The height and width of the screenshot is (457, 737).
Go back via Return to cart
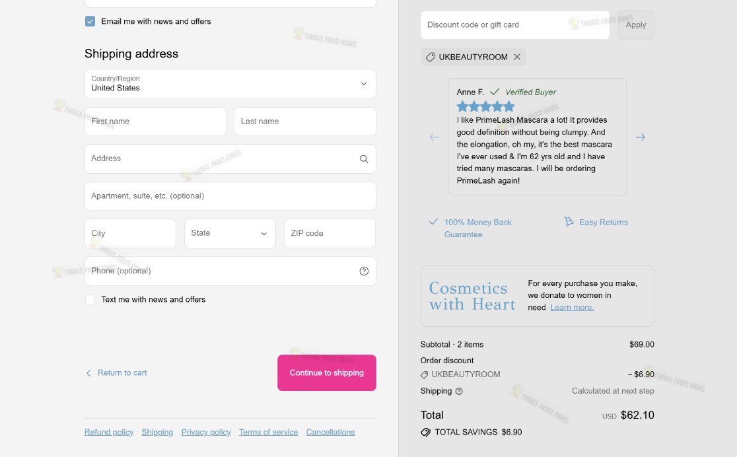point(117,373)
